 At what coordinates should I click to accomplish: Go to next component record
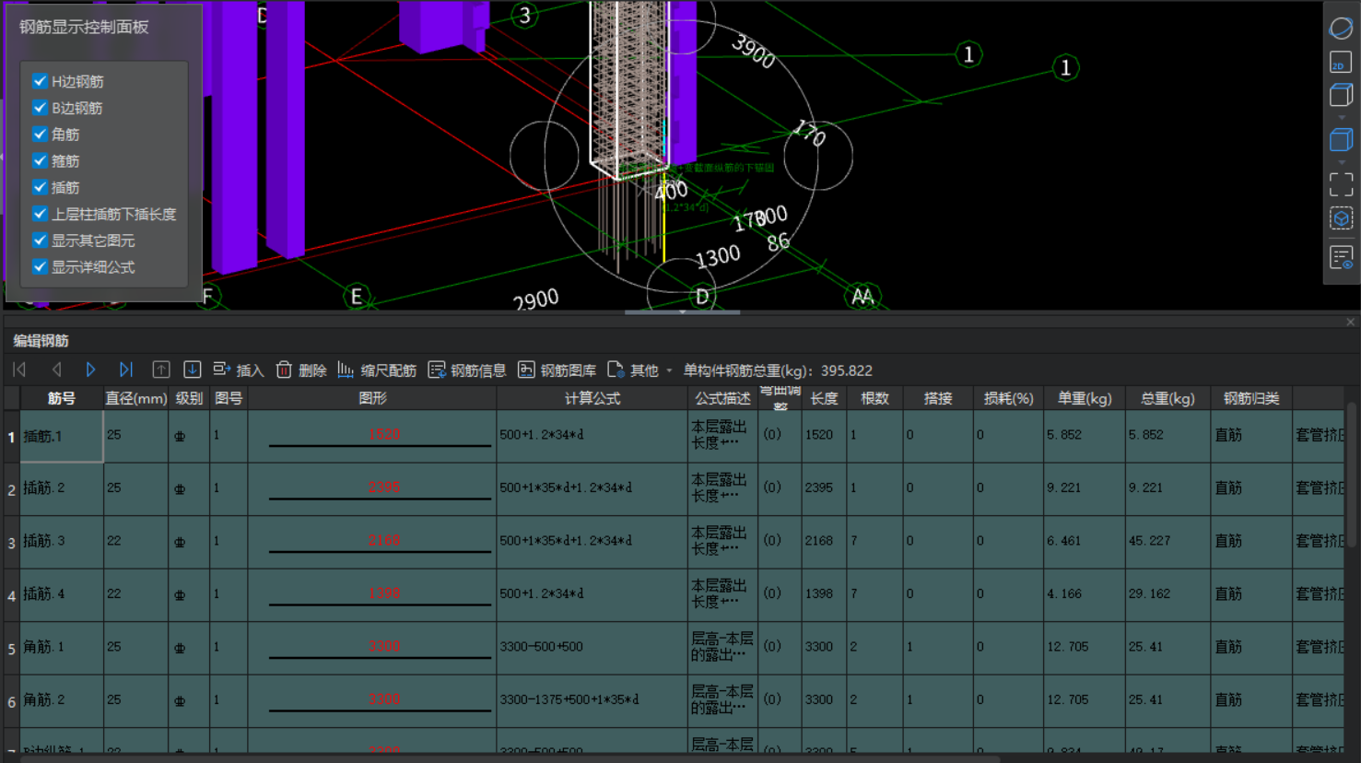pyautogui.click(x=90, y=370)
